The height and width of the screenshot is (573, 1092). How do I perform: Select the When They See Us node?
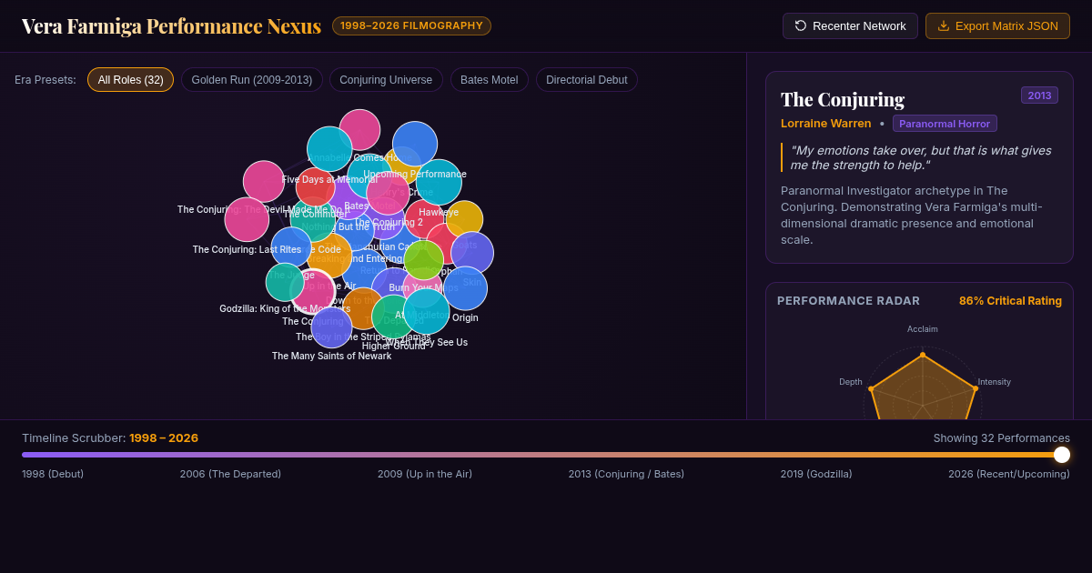pos(426,311)
